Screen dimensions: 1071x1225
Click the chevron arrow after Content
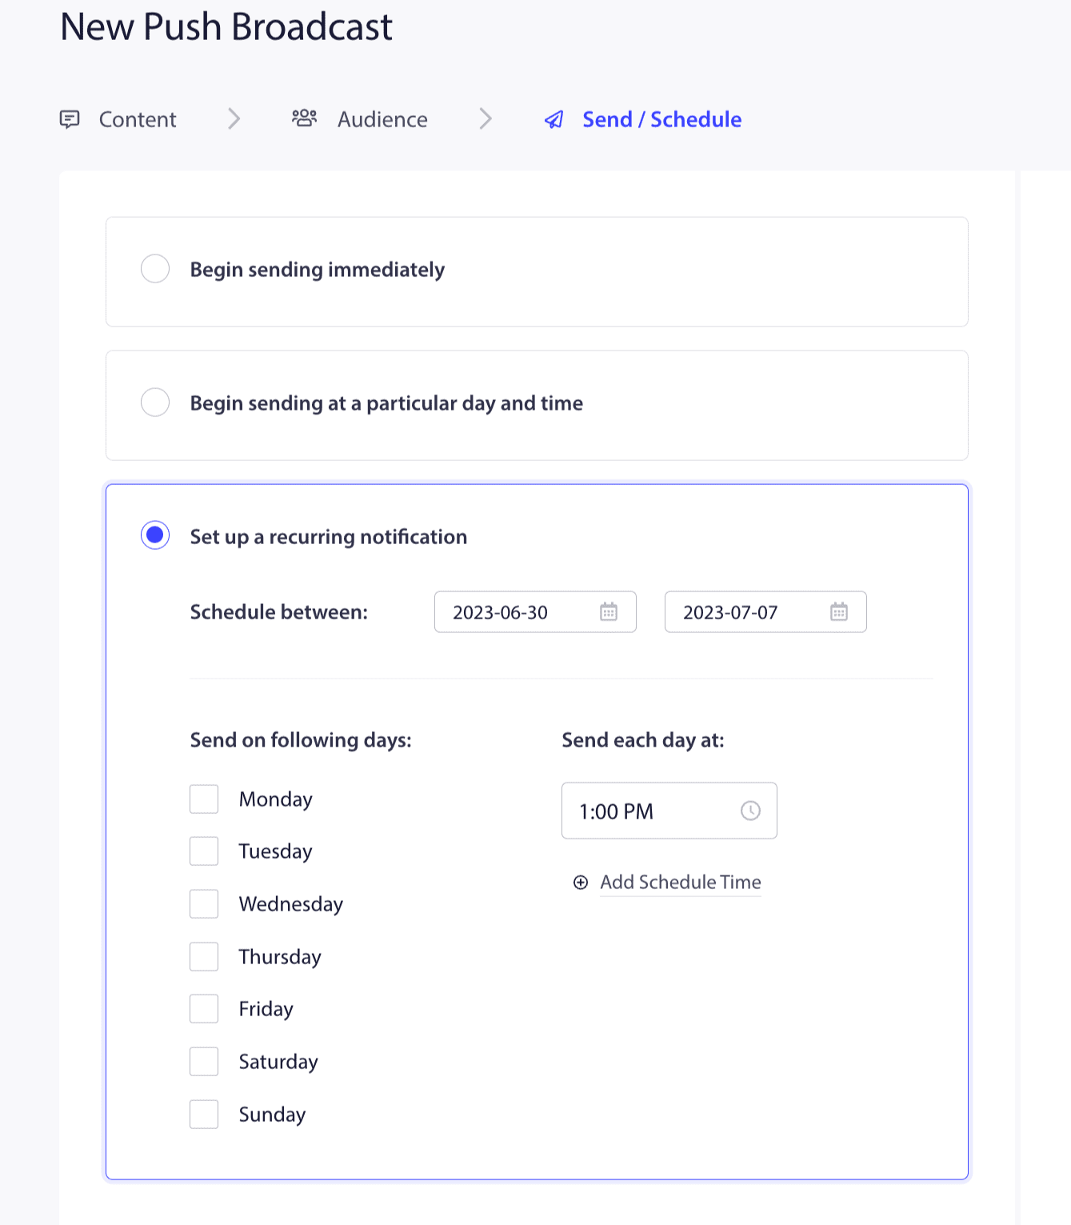pos(234,119)
